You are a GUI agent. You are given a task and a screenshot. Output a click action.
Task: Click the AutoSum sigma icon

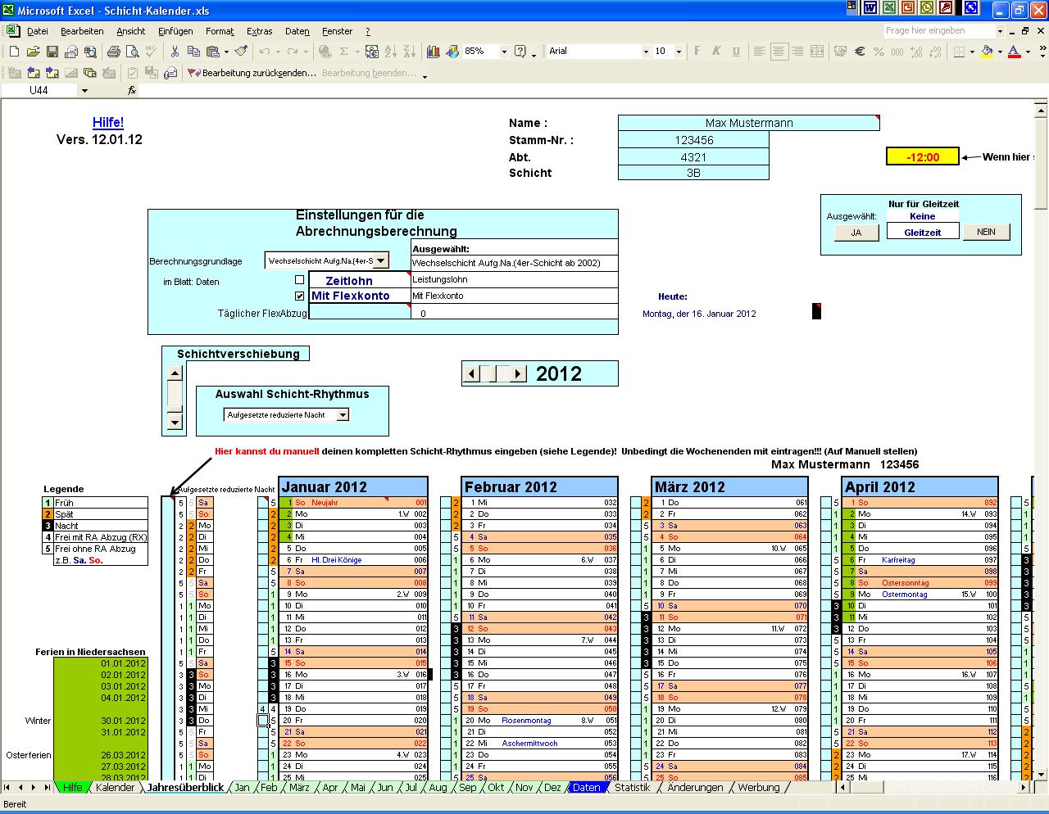(x=343, y=51)
